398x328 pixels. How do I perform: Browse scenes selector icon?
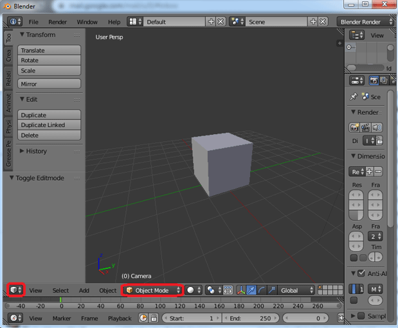(237, 22)
